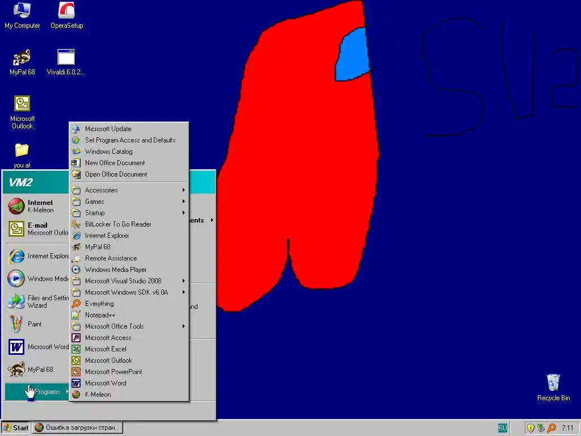Image resolution: width=581 pixels, height=436 pixels.
Task: Open Remote Assistance
Action: click(x=129, y=258)
